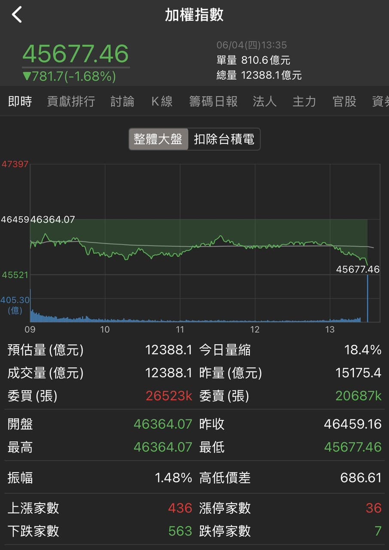Switch to the 討論 tab

point(122,101)
